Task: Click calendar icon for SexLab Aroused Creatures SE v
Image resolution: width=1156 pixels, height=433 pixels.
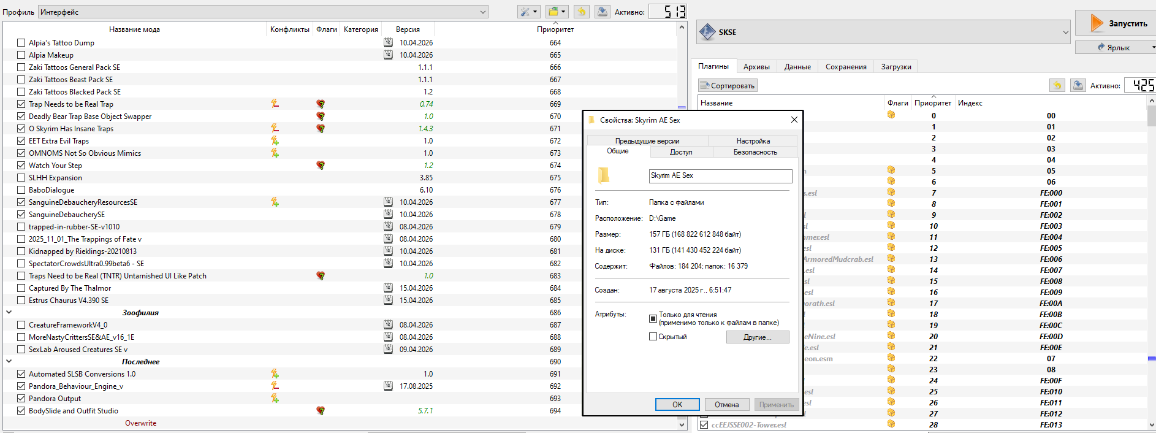Action: (388, 349)
